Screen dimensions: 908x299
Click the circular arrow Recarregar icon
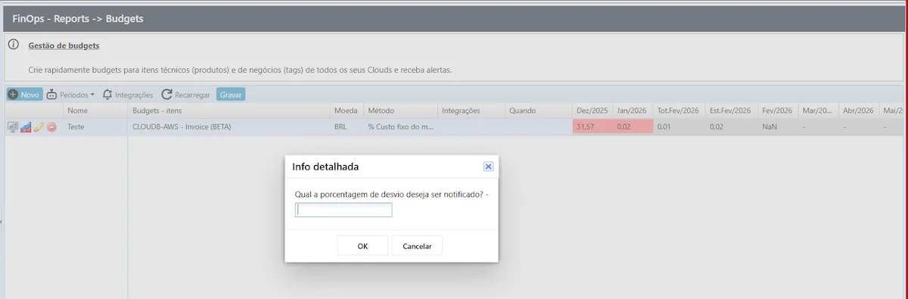(x=166, y=95)
